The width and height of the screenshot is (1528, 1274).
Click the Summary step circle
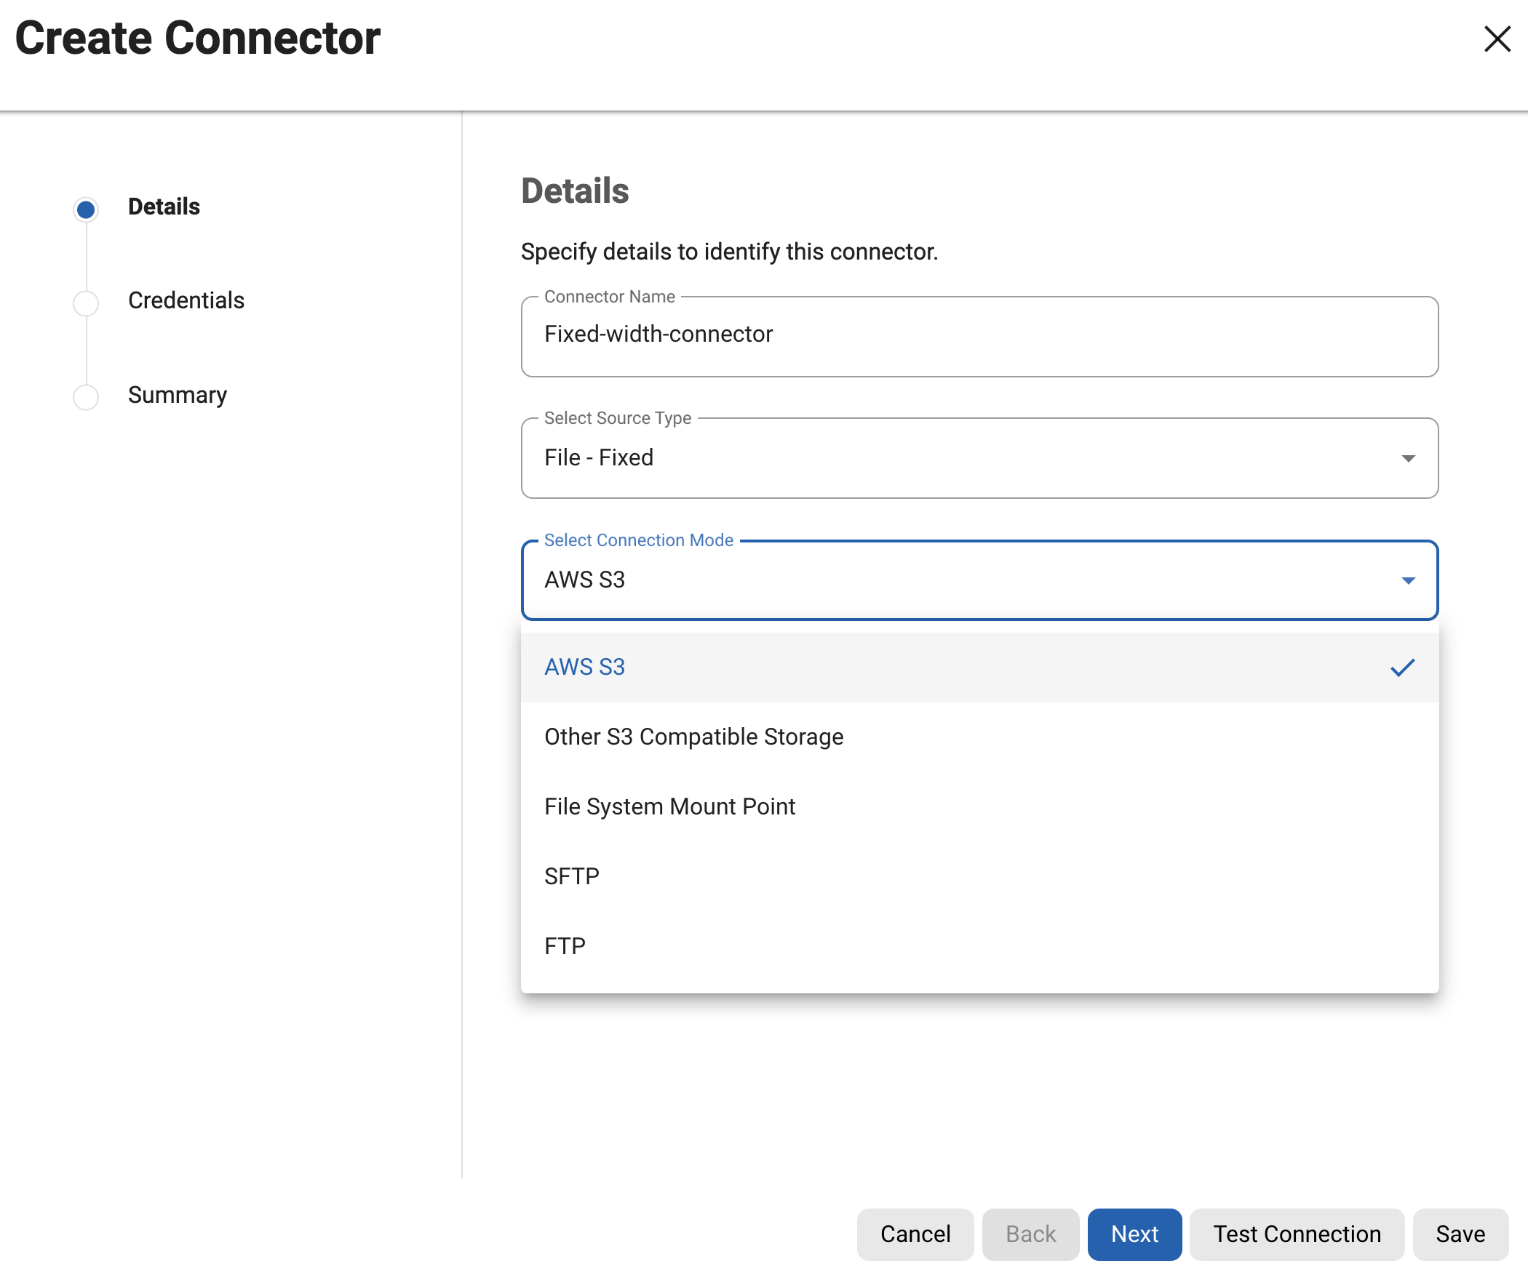click(86, 397)
